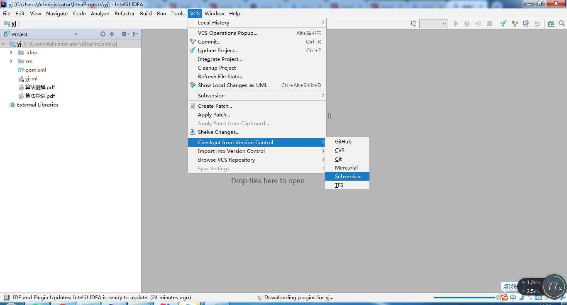This screenshot has width=567, height=305.
Task: Select Subversion in checkout submenu
Action: click(347, 177)
